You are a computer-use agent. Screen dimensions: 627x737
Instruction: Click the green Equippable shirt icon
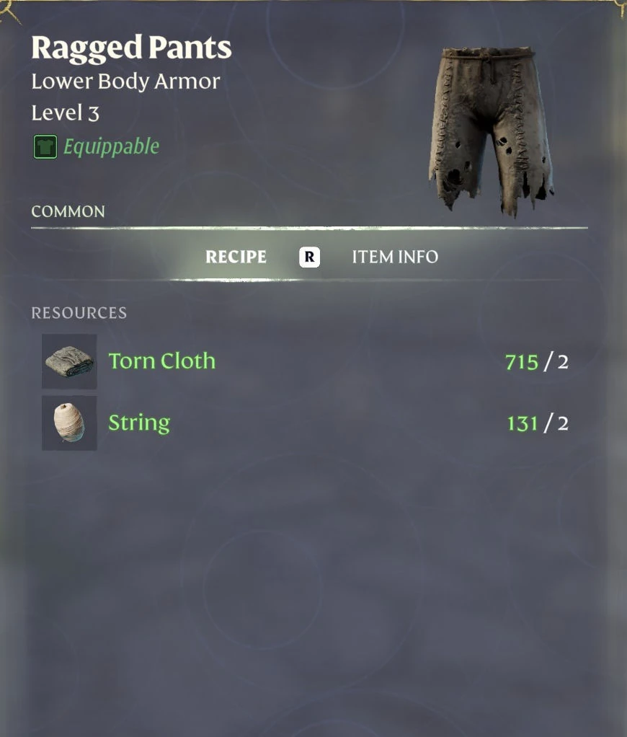(x=45, y=146)
